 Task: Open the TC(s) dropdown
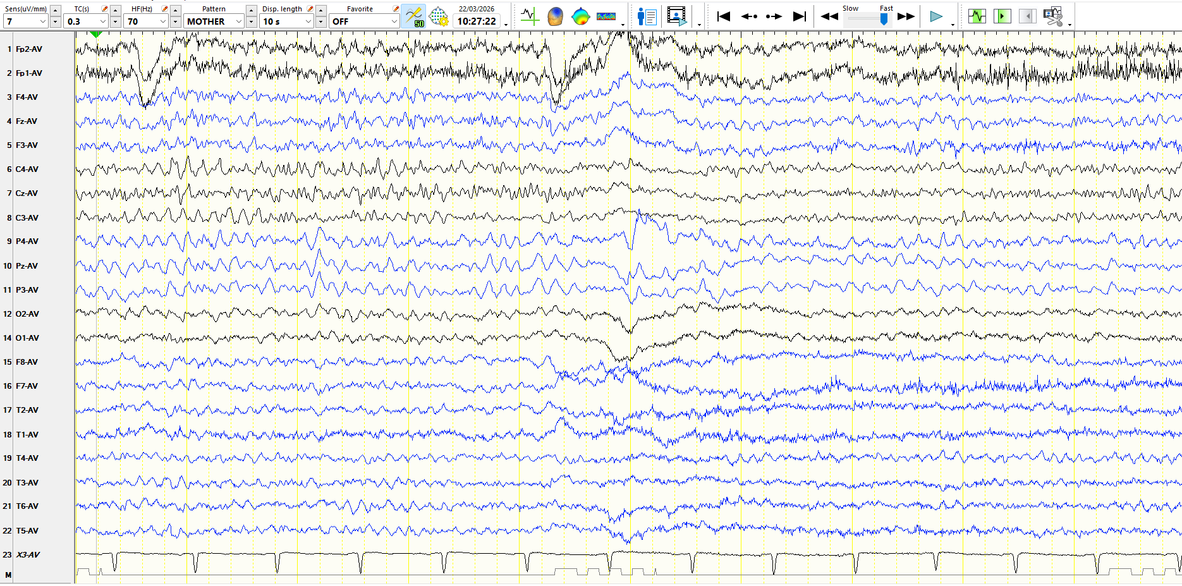103,21
